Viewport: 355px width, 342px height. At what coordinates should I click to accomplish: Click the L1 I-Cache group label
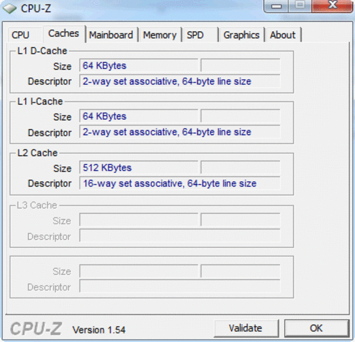pyautogui.click(x=40, y=101)
